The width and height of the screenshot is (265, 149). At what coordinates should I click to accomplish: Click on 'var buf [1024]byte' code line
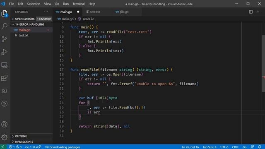98,98
